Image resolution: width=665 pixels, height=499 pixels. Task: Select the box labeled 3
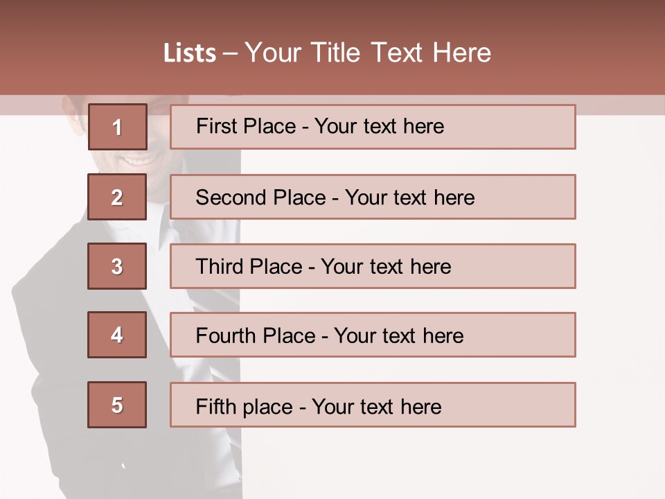coord(117,266)
